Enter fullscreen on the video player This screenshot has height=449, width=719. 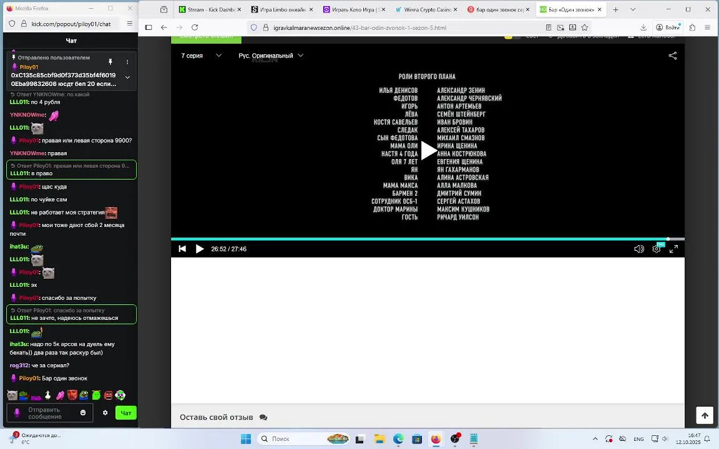coord(673,249)
